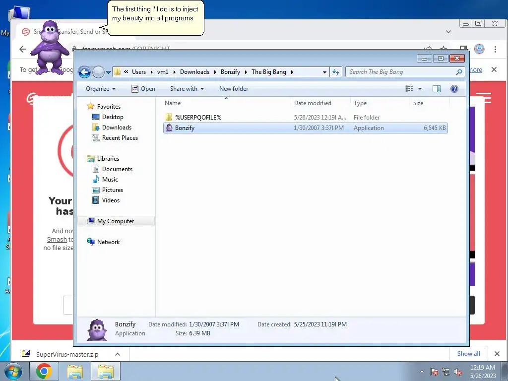The image size is (508, 381).
Task: Select the Bonzify application file
Action: coord(305,128)
